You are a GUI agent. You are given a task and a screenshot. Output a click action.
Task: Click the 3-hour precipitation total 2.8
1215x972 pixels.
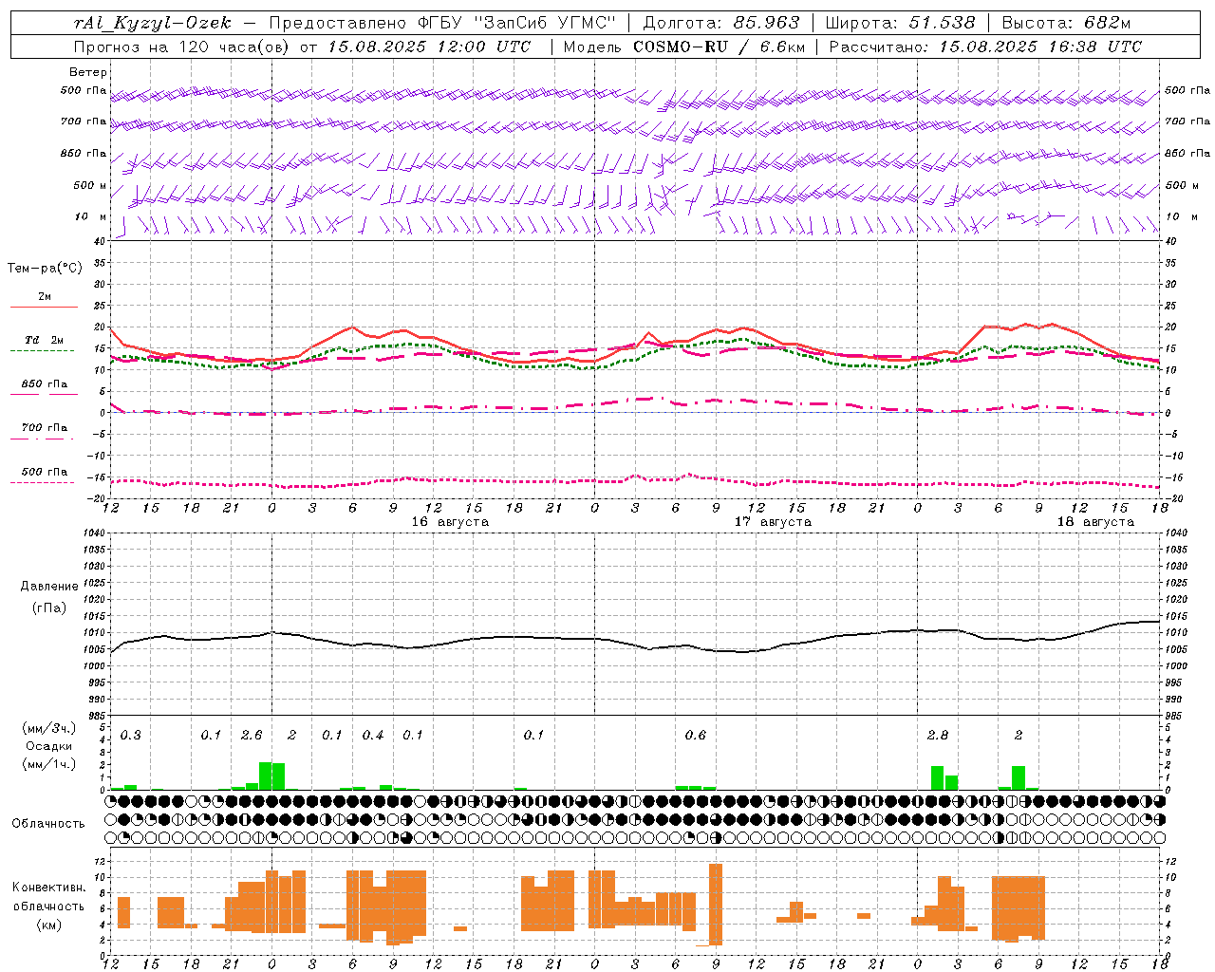pos(938,736)
